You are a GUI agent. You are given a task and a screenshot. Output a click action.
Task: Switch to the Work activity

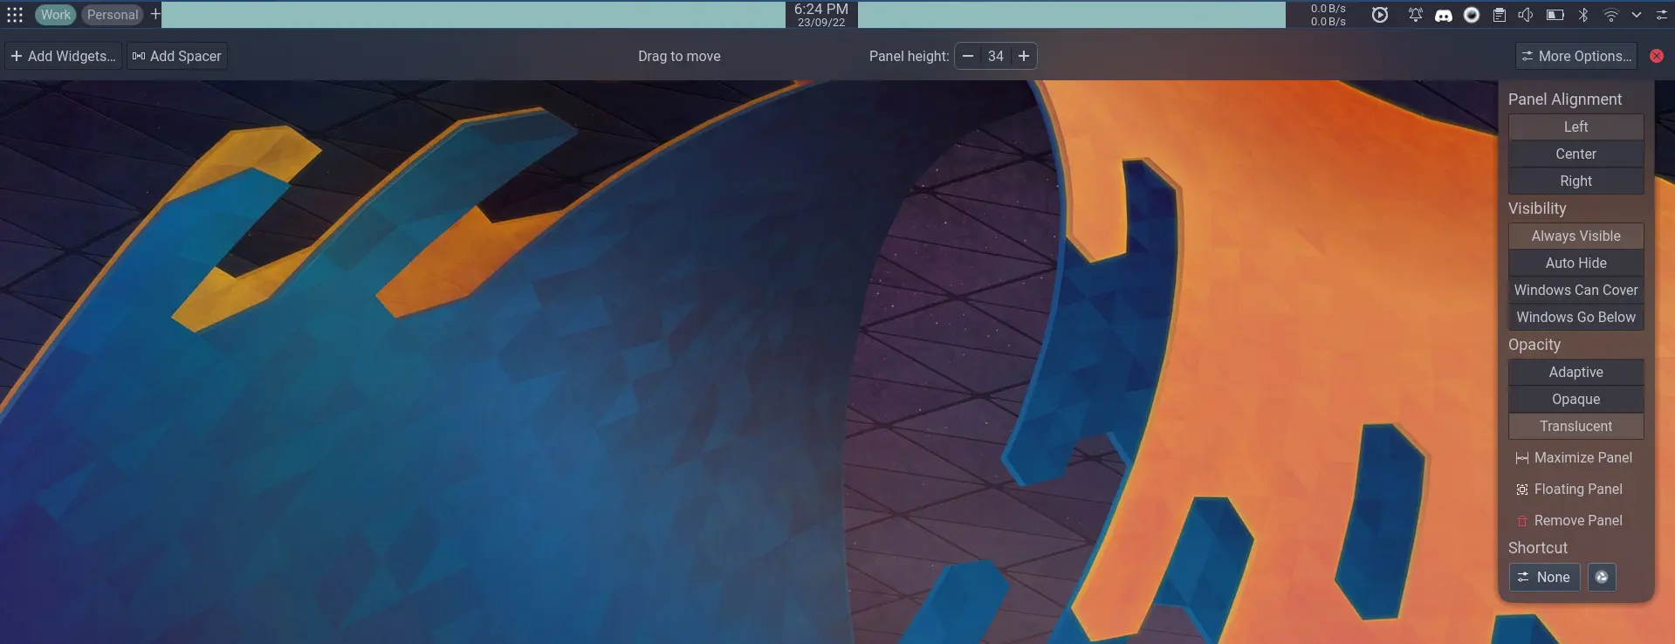pos(55,15)
